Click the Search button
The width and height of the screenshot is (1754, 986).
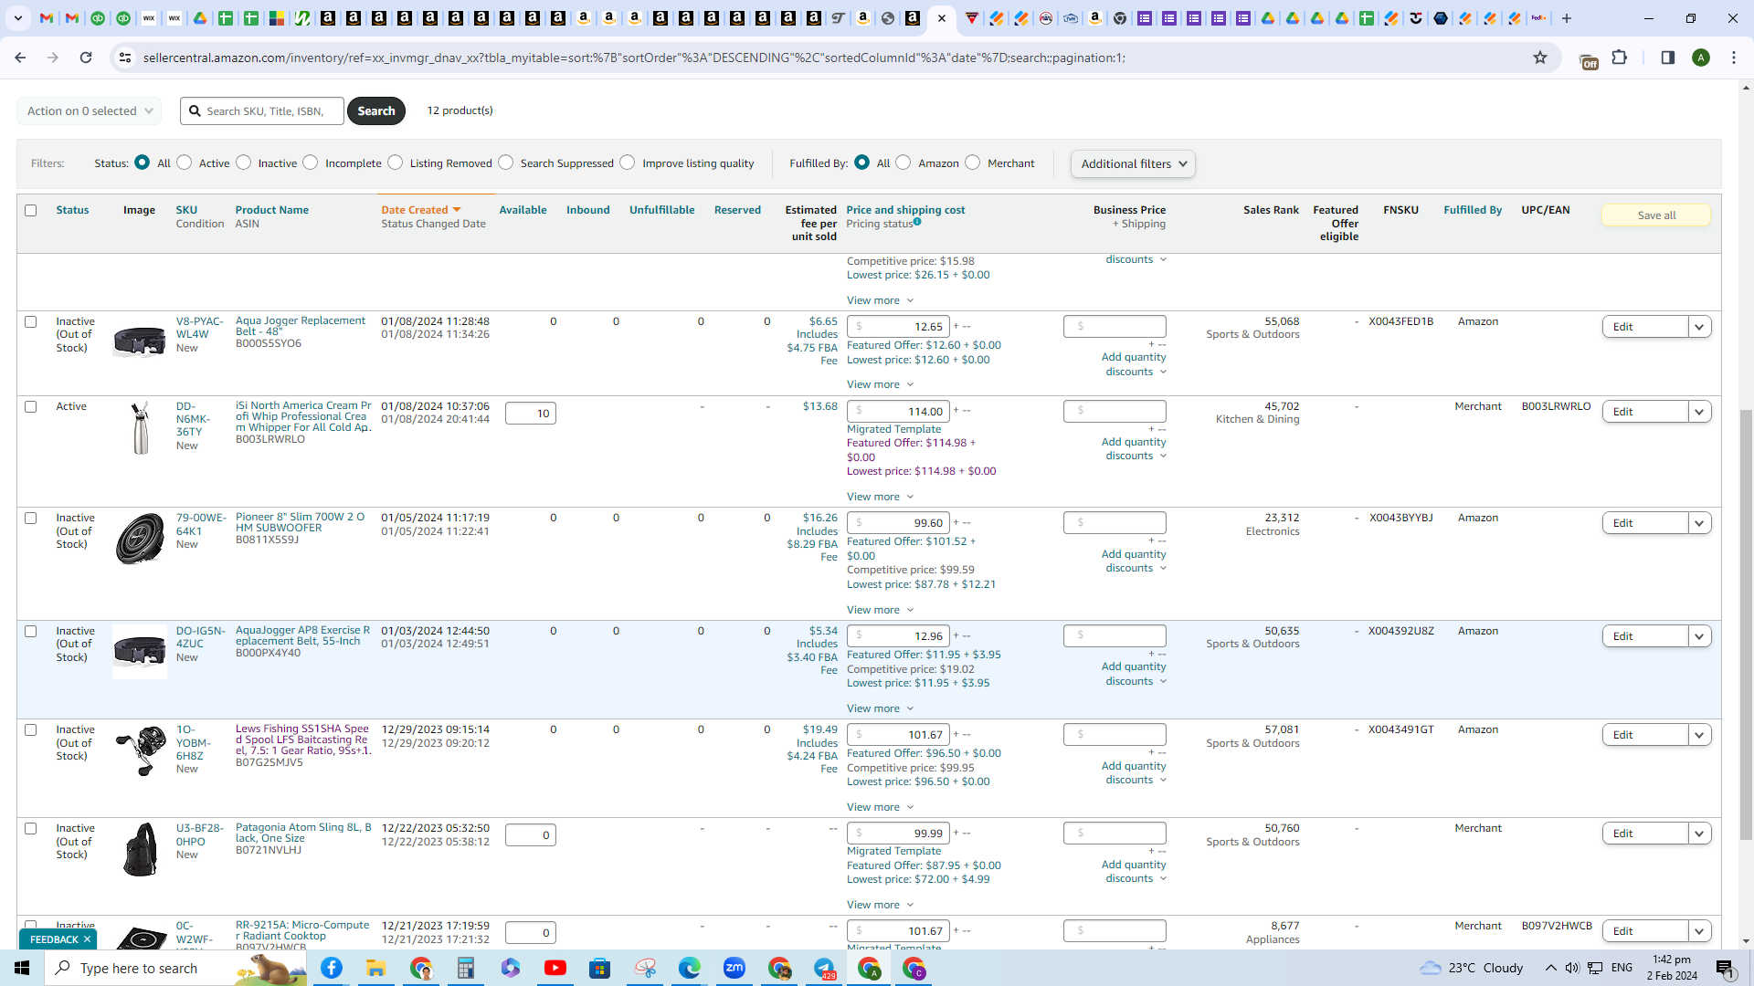pos(376,110)
